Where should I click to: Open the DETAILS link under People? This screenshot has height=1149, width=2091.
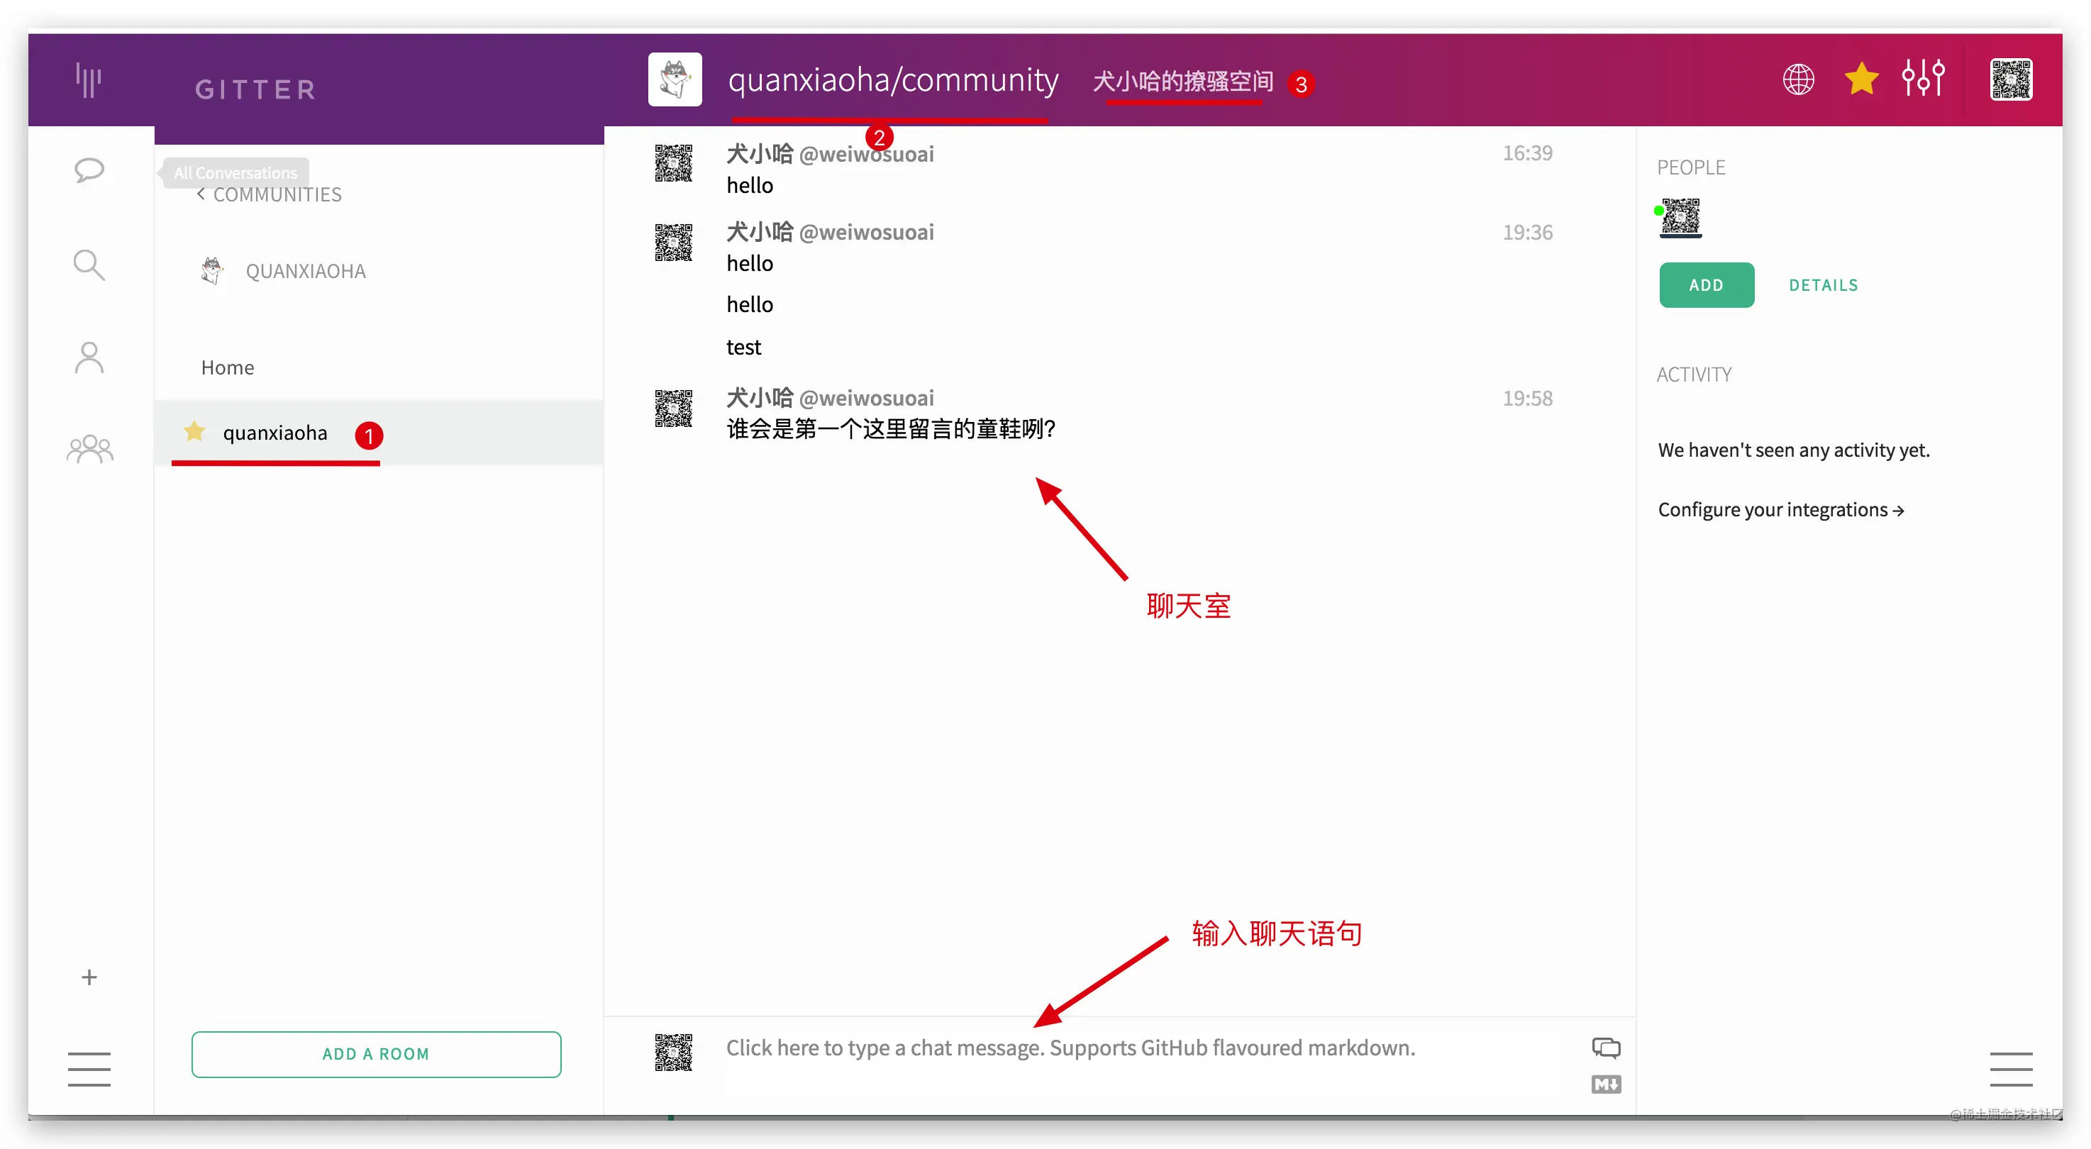(1823, 285)
